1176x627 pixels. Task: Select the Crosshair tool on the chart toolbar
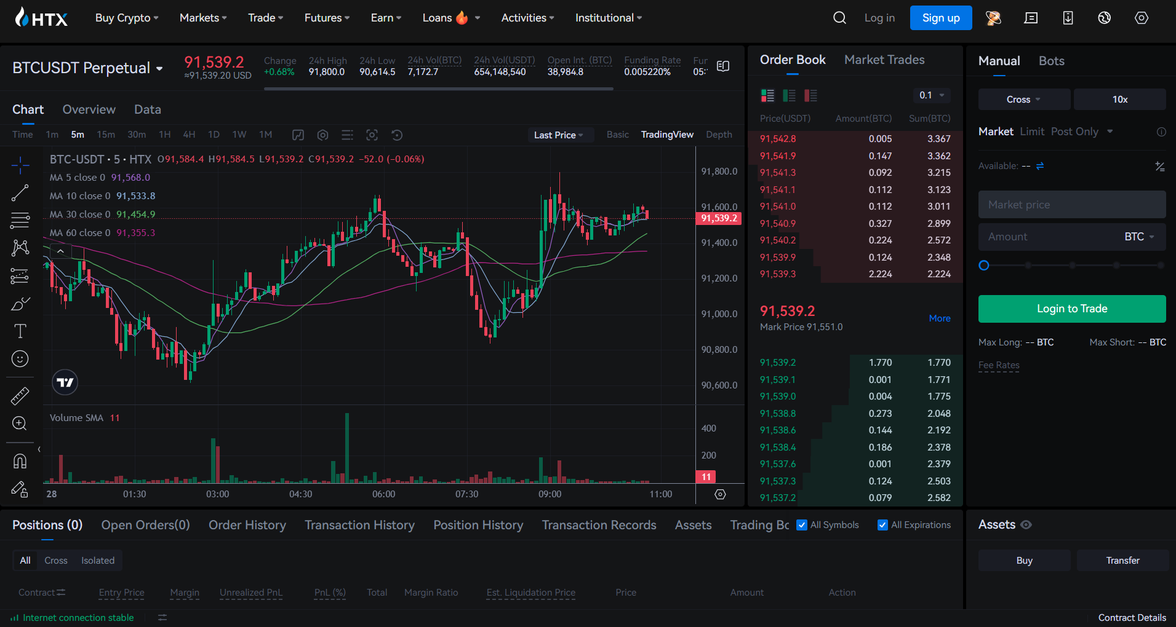click(x=20, y=165)
